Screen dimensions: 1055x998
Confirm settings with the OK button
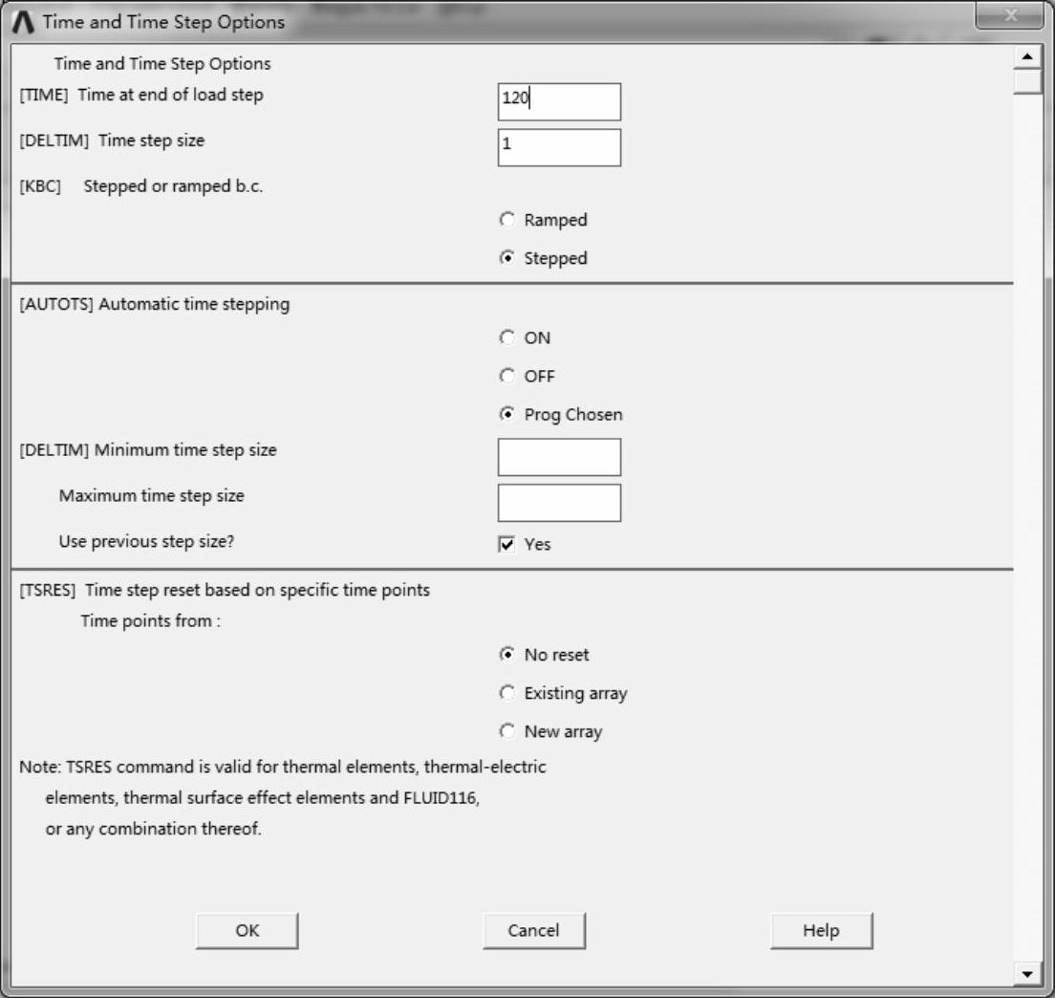247,931
